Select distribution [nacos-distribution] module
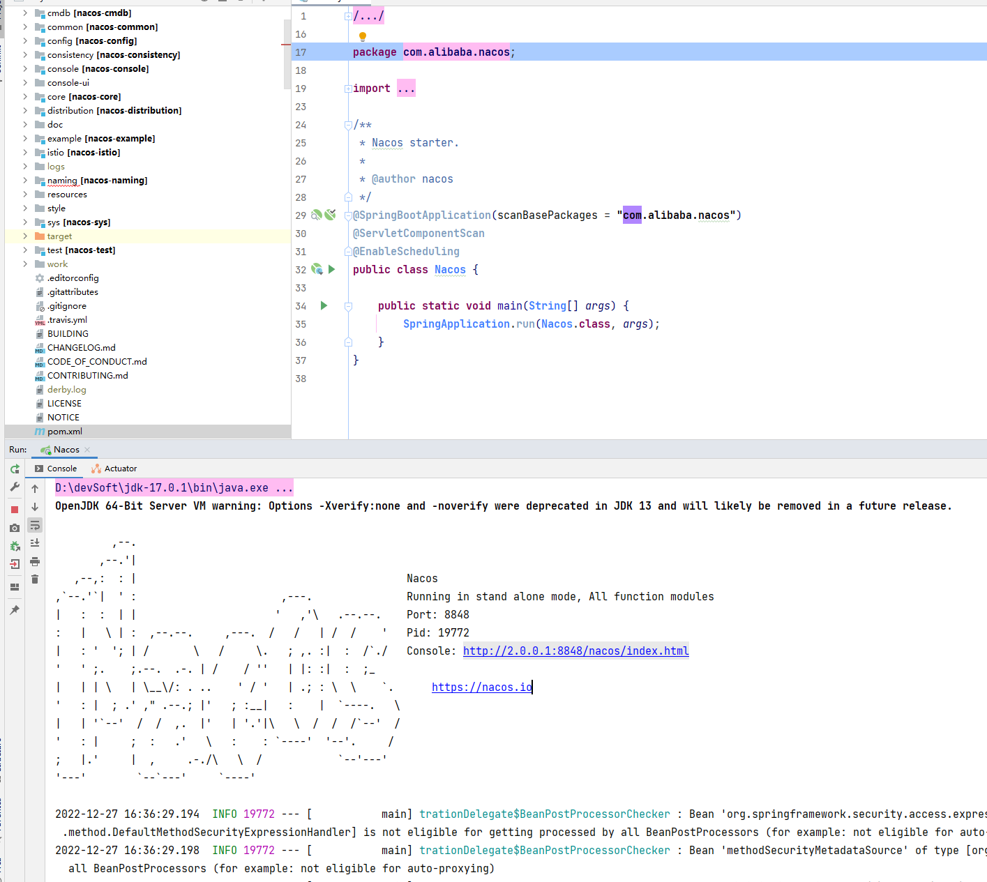Image resolution: width=987 pixels, height=882 pixels. click(x=114, y=111)
